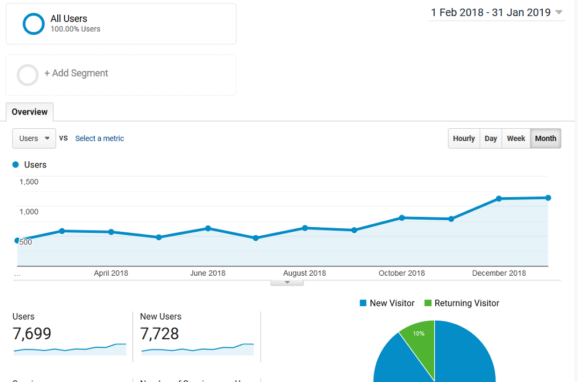
Task: Select the Day graph interval
Action: [491, 138]
